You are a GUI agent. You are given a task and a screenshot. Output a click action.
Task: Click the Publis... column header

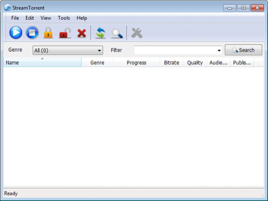click(242, 62)
